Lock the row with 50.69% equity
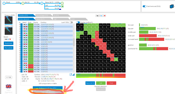 click(20, 57)
